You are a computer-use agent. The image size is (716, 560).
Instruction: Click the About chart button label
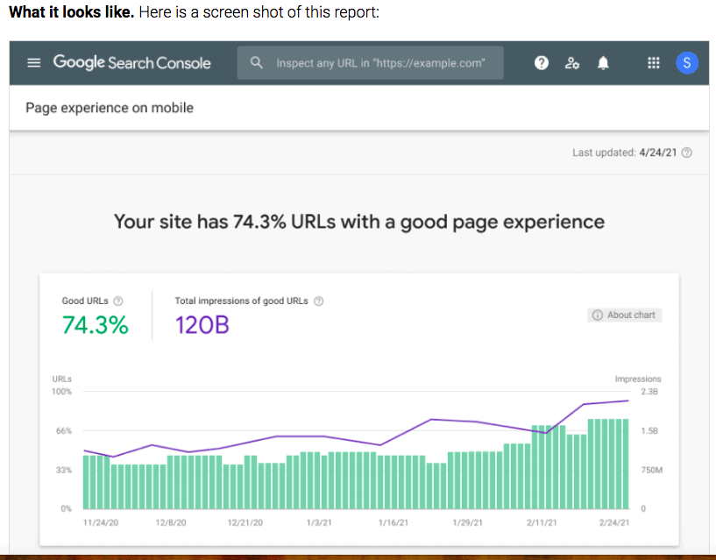click(631, 315)
